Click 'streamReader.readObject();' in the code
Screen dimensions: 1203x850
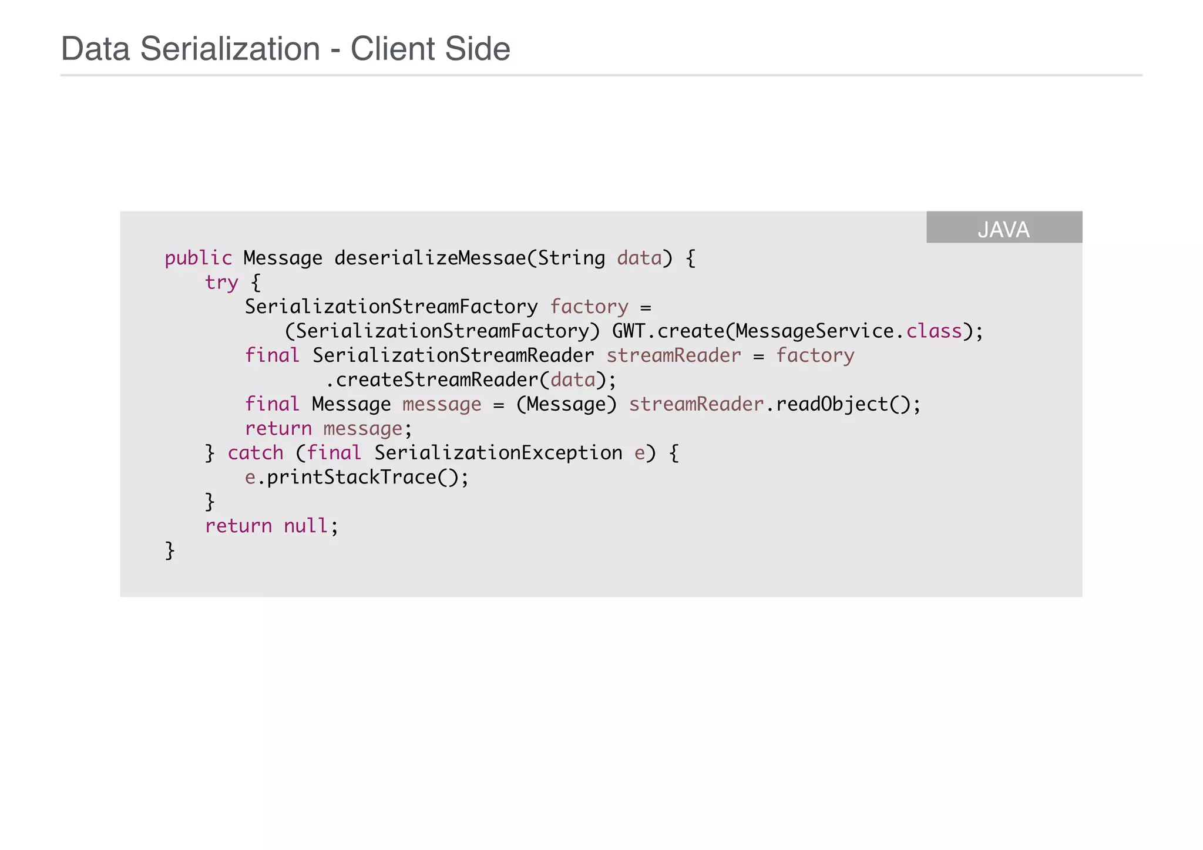pyautogui.click(x=775, y=404)
